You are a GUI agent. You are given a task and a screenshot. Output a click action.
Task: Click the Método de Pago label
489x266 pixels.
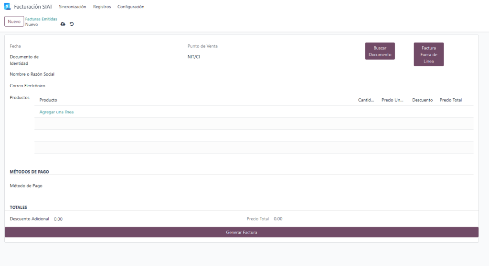(x=26, y=185)
